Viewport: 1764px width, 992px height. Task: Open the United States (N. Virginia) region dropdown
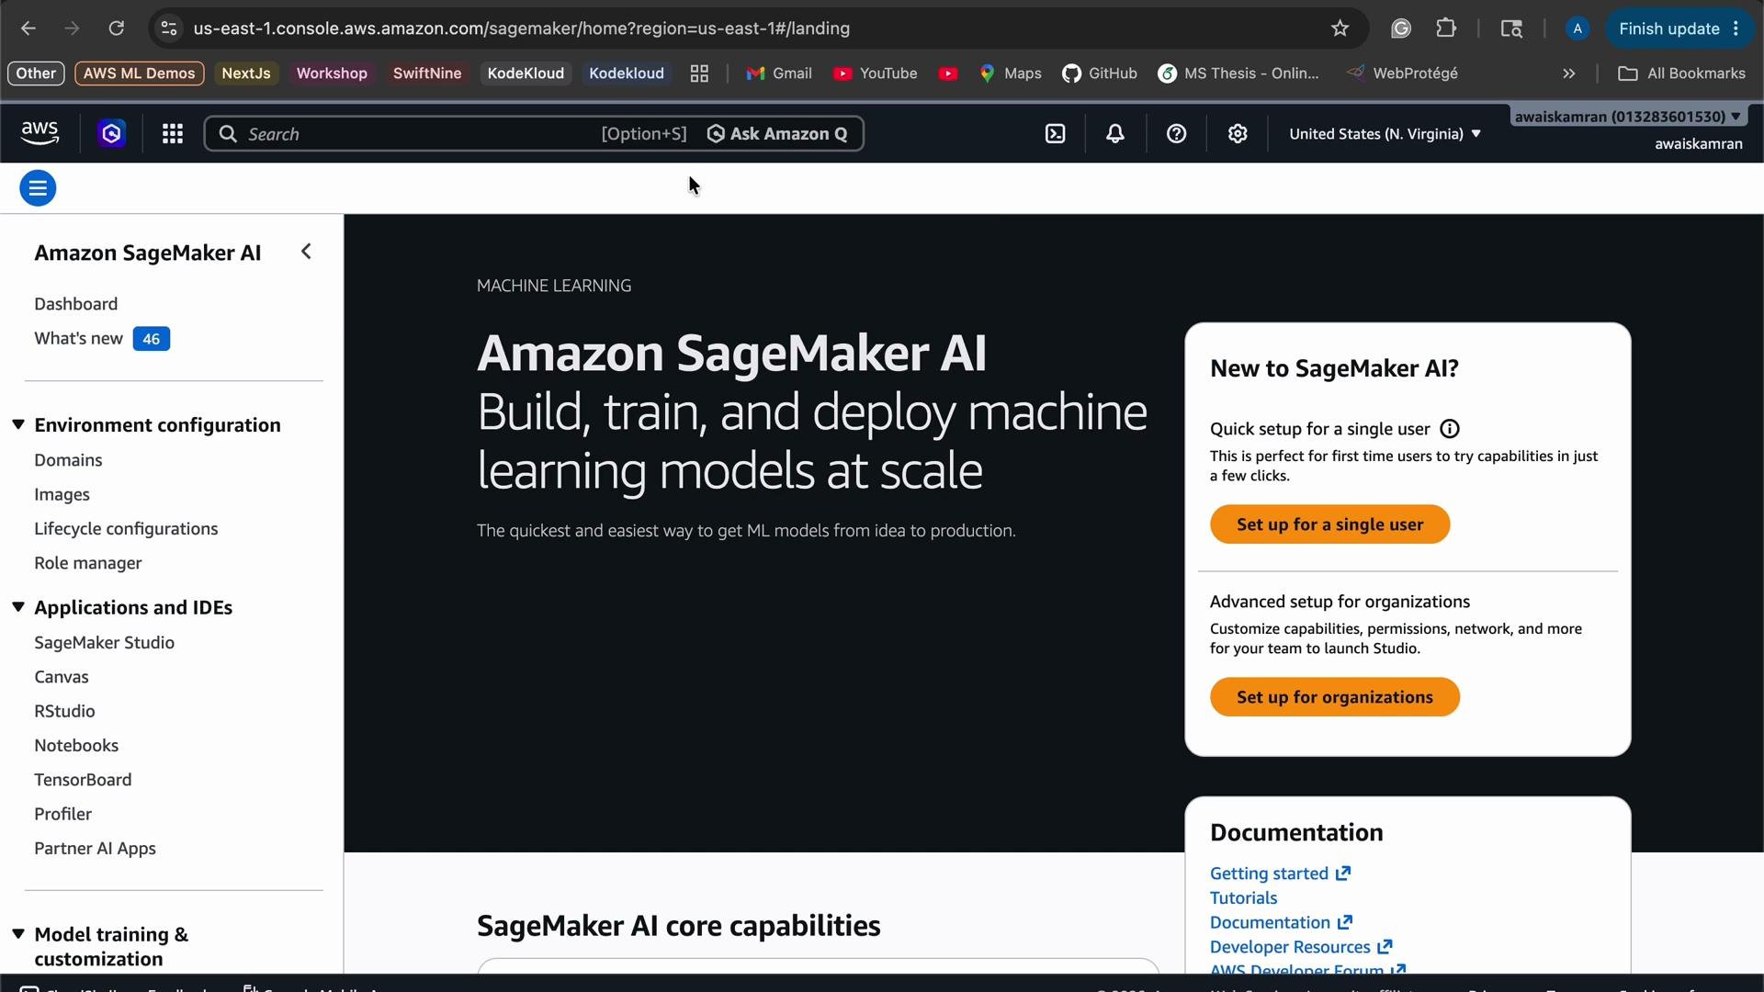click(1385, 134)
